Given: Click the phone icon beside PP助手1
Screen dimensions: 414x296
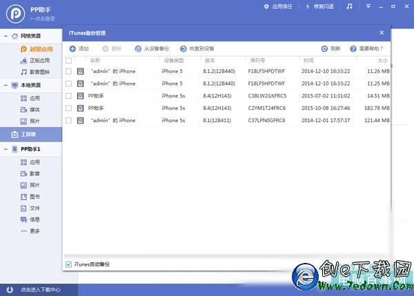Looking at the screenshot, I should pos(14,149).
